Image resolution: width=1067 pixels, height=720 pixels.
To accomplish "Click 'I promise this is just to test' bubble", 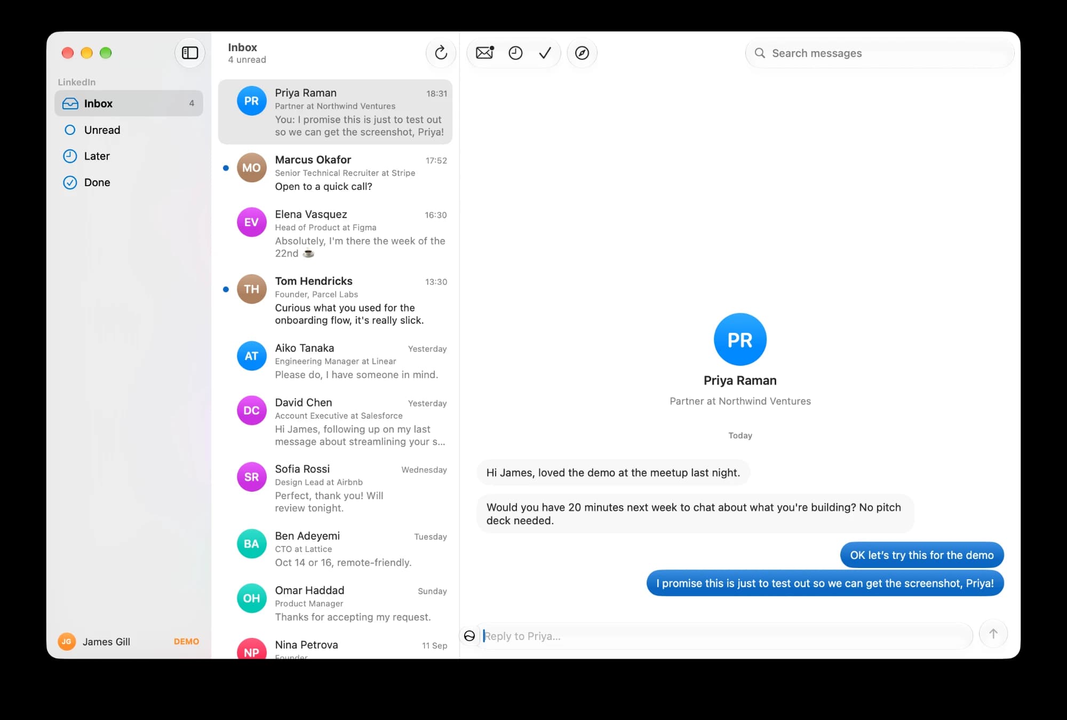I will 825,583.
